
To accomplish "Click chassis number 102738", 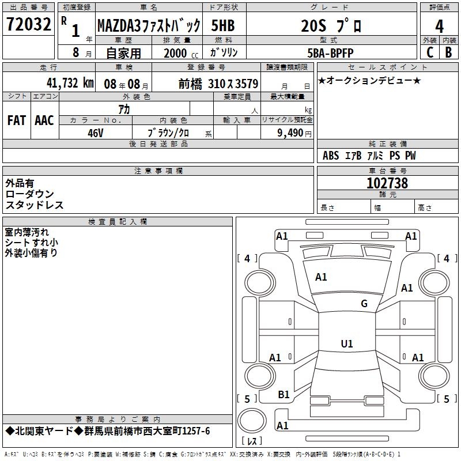I will (x=387, y=183).
